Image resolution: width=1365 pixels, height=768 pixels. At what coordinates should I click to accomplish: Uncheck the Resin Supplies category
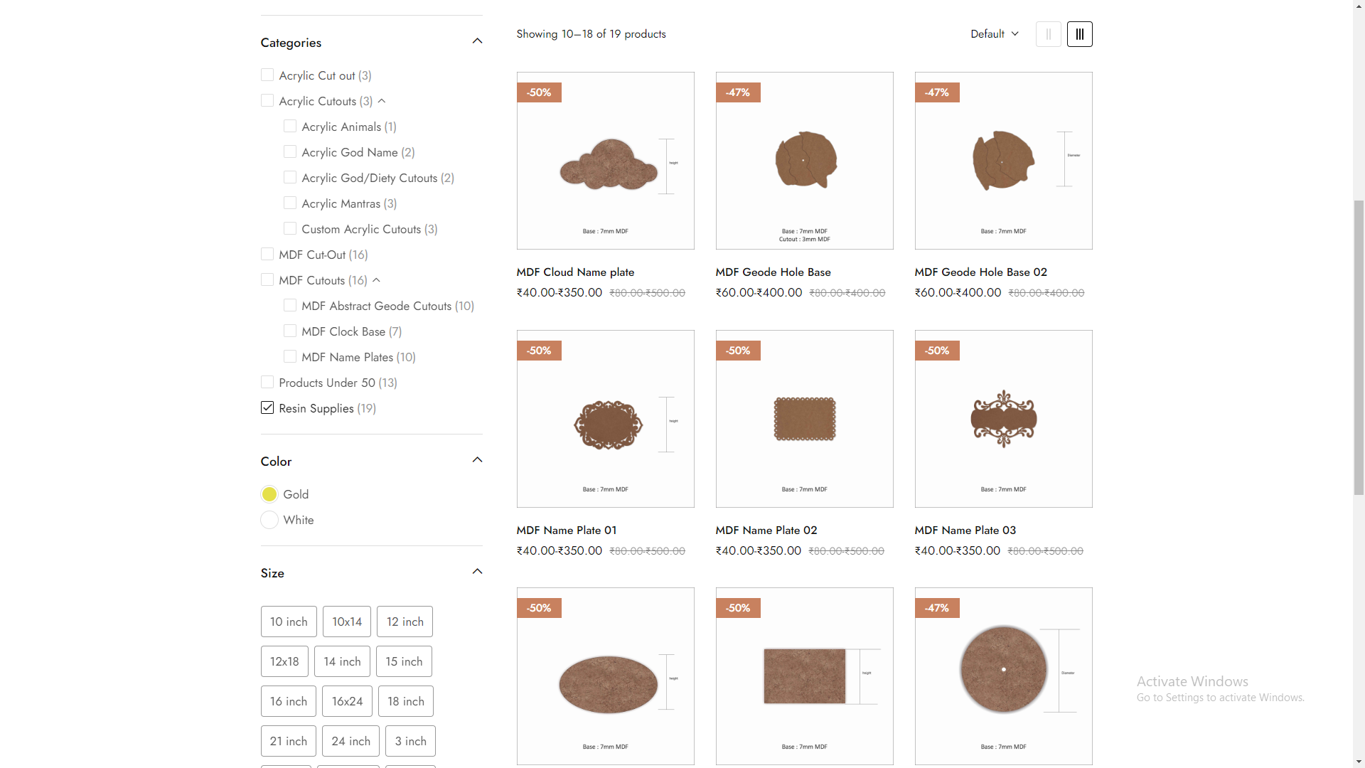(267, 407)
